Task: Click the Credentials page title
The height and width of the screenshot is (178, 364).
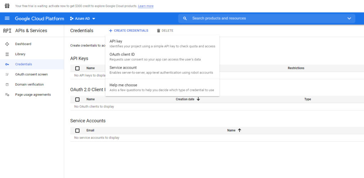Action: pos(82,31)
